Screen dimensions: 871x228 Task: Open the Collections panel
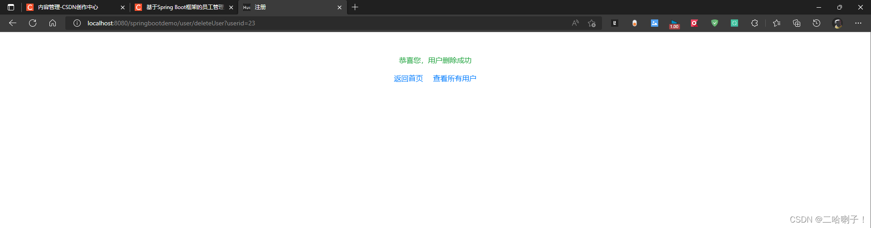(797, 23)
